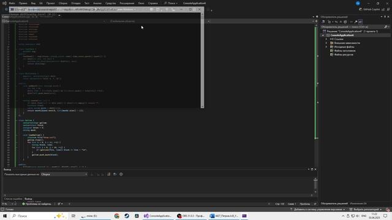Toggle the Solution Explorer preview selected items icon
Viewport: 392px width, 220px height.
click(360, 22)
